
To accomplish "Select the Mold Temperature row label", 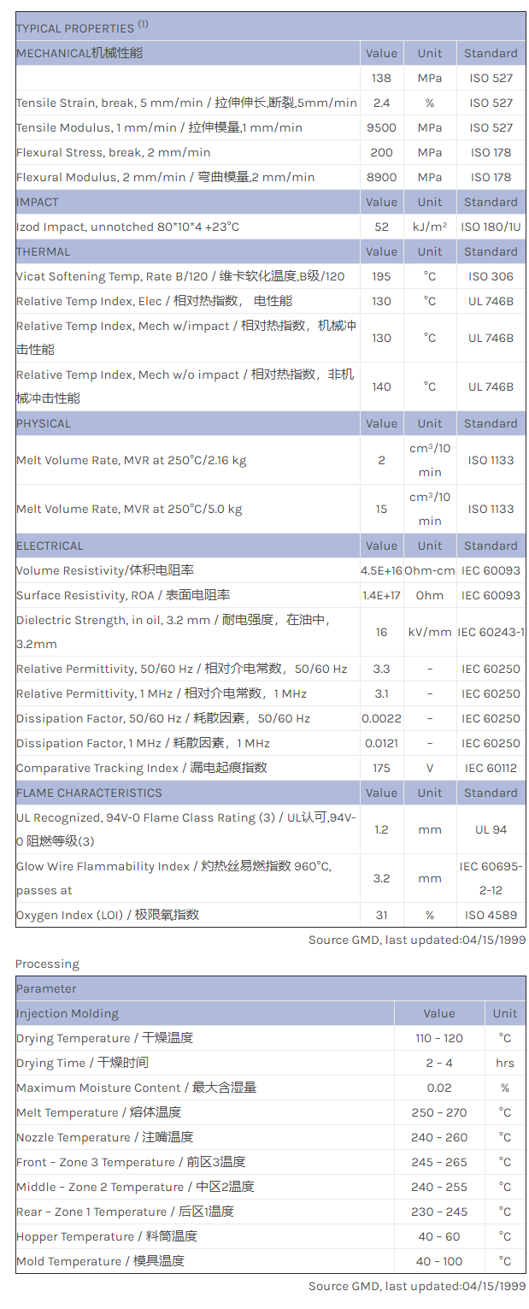I will [x=100, y=1261].
